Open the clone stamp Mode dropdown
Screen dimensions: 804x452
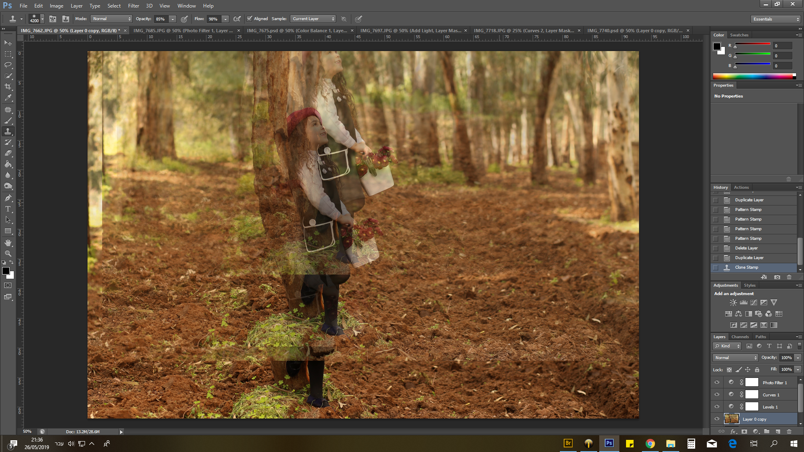[x=112, y=19]
